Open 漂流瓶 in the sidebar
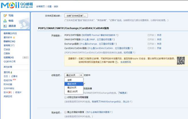The image size is (188, 119). 7,72
